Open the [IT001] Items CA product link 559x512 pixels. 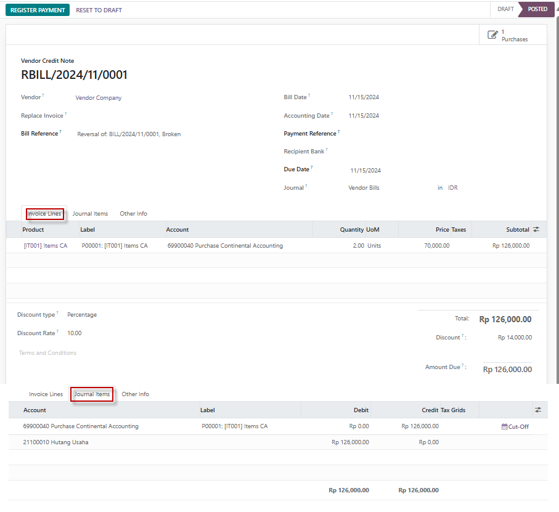(x=45, y=246)
